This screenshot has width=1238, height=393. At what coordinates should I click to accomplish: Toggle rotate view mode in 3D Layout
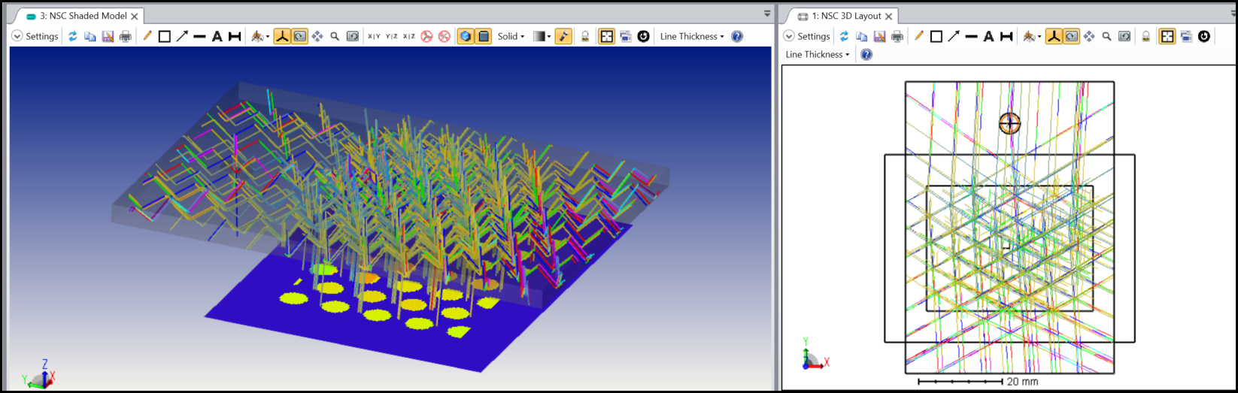tap(1071, 36)
